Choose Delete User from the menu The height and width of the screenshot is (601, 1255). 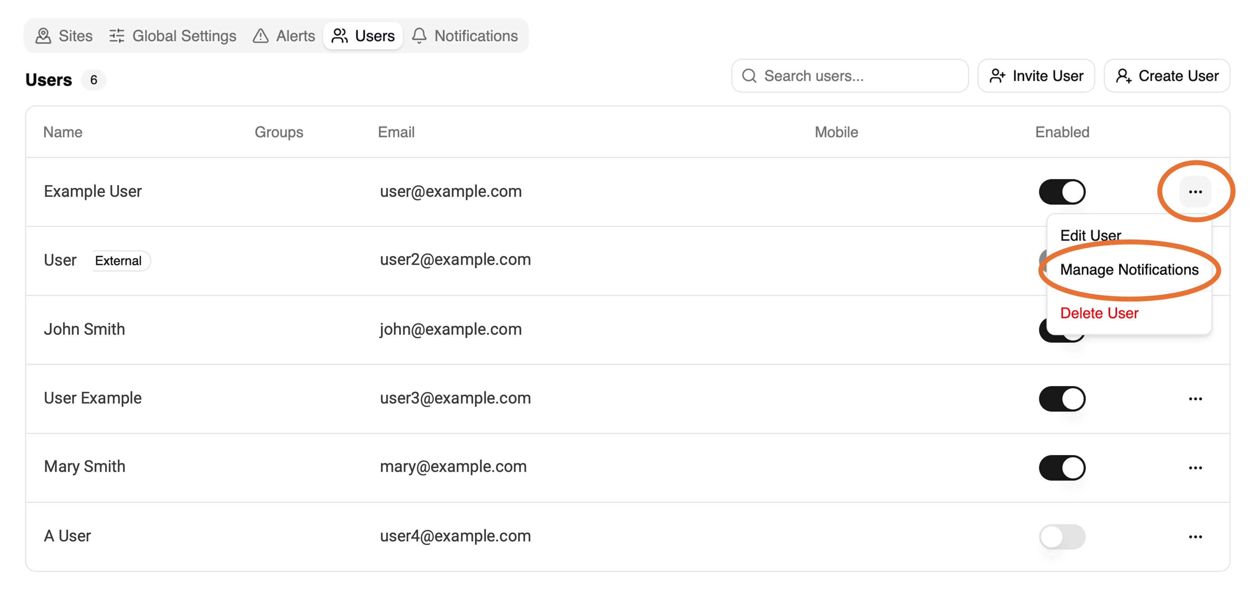pyautogui.click(x=1099, y=313)
